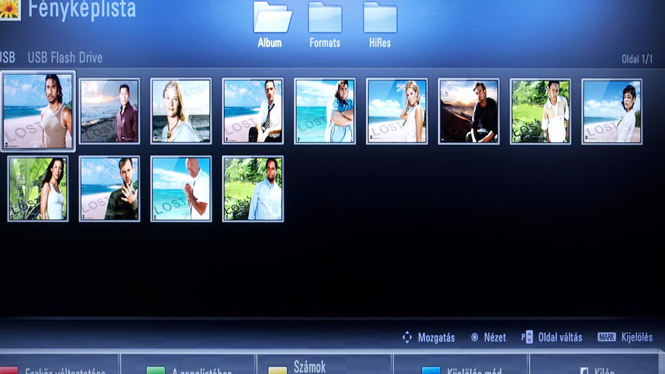Image resolution: width=665 pixels, height=374 pixels.
Task: Choose the Kilép exit button
Action: 597,365
